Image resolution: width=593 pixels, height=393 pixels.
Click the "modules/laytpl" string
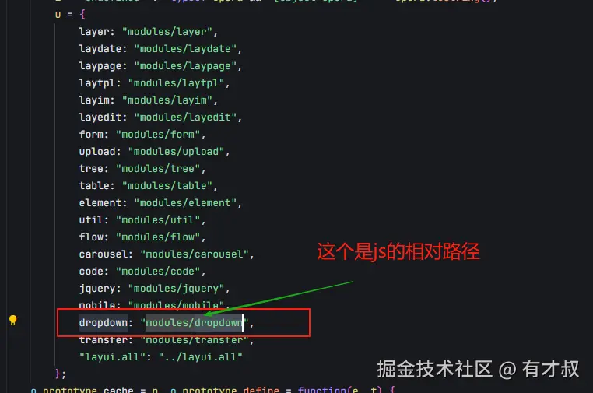point(176,83)
